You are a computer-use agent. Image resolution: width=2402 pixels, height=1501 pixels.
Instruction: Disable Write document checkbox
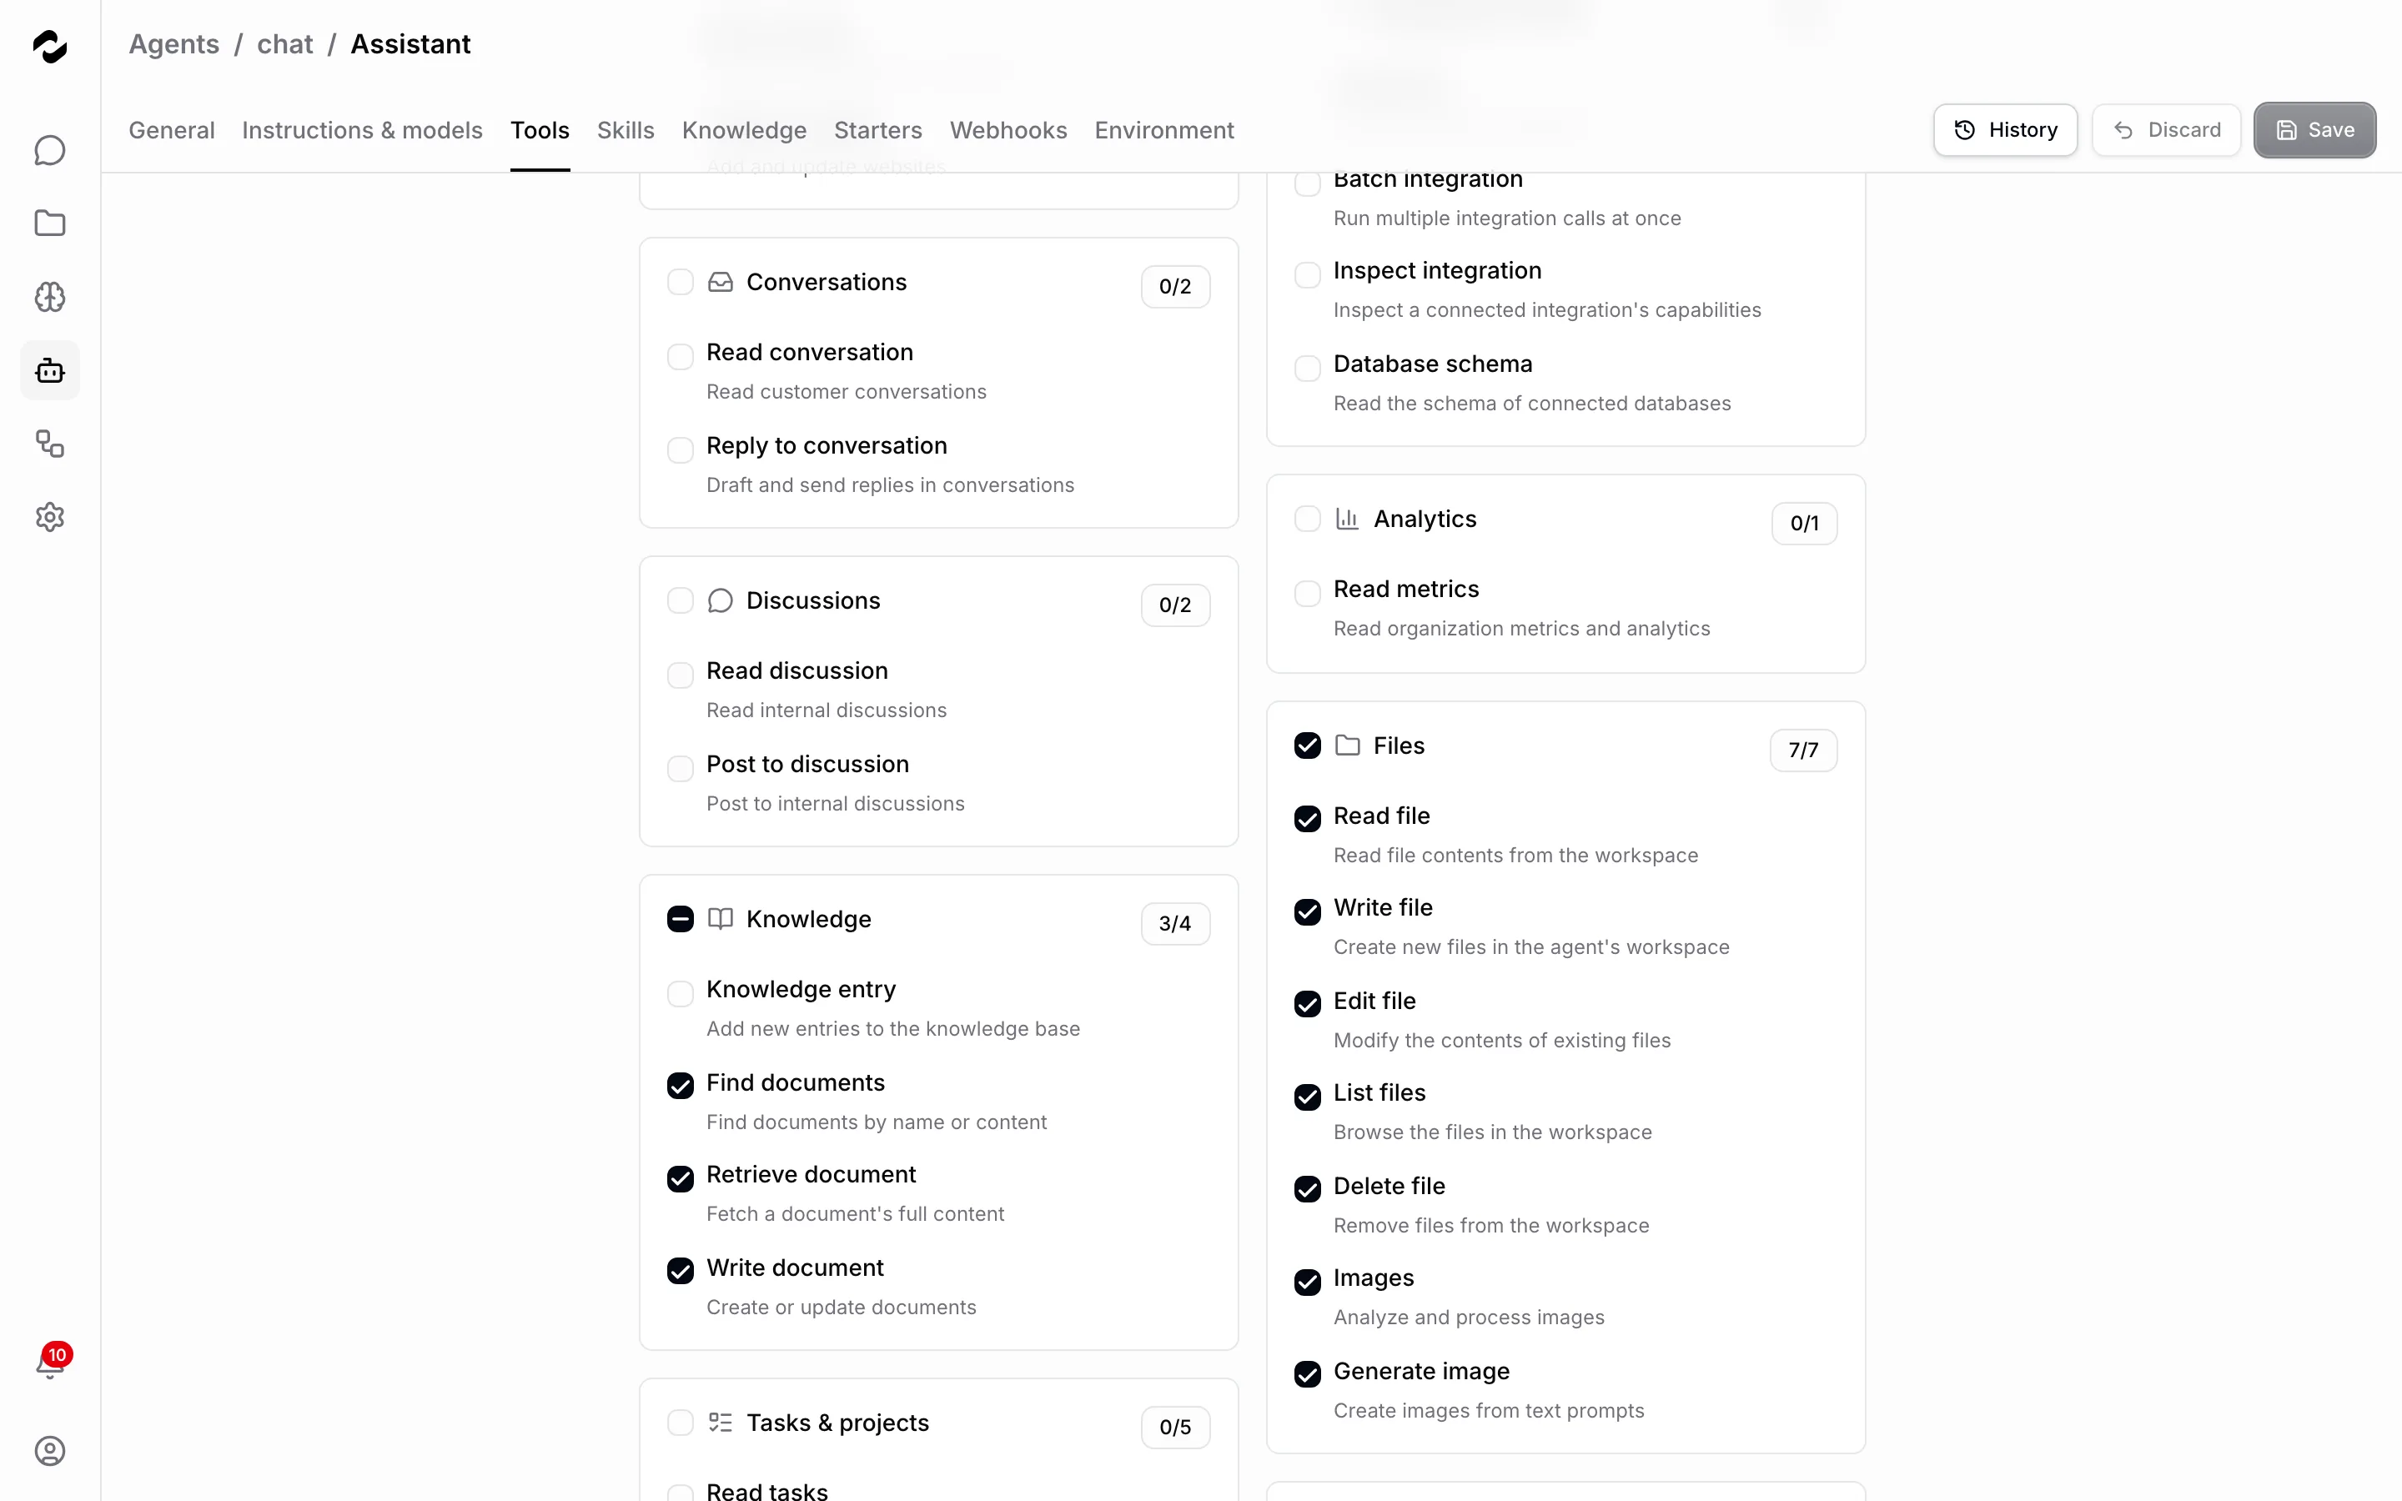(680, 1271)
